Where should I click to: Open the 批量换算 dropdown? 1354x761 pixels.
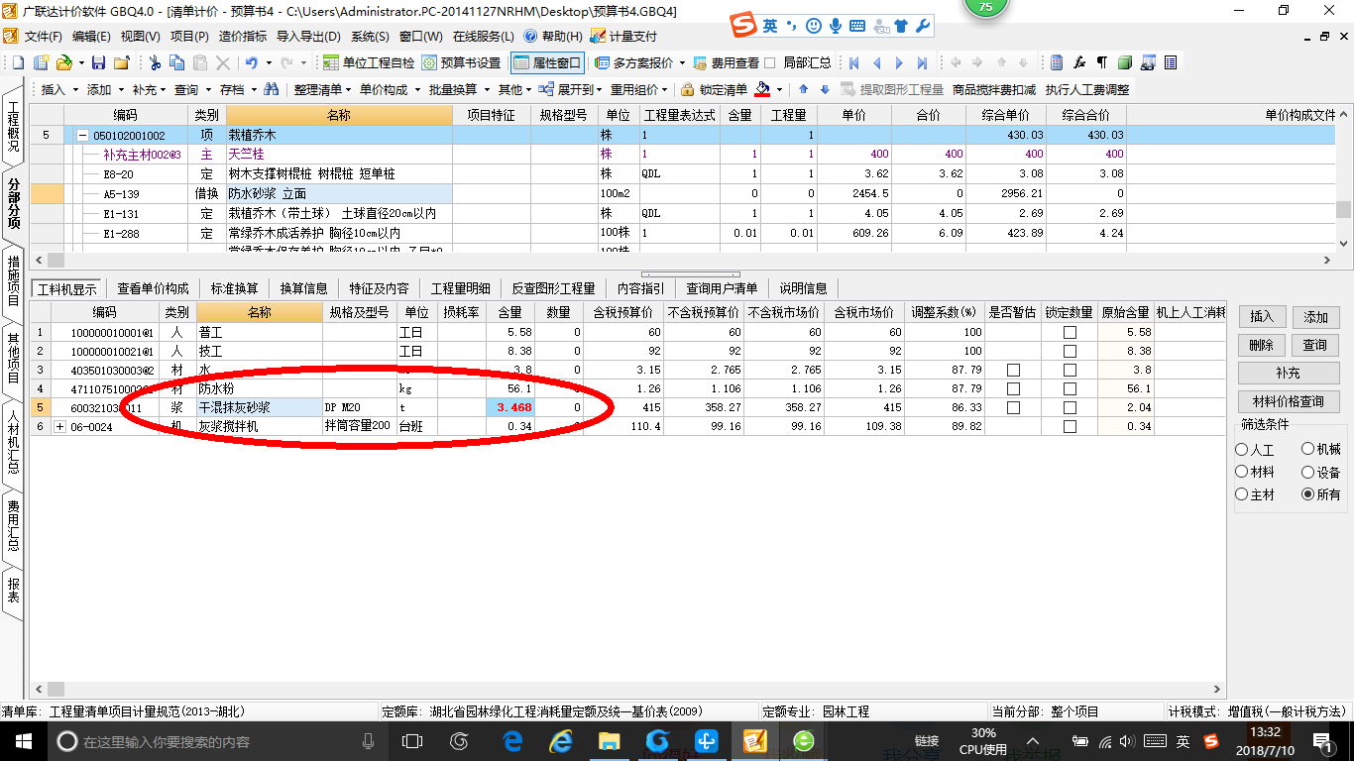458,89
